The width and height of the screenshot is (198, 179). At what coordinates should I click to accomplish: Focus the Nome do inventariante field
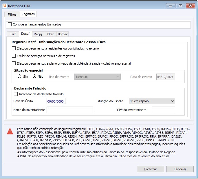[x=70, y=110]
